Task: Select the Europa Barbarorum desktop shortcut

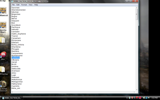Action: coord(3,86)
